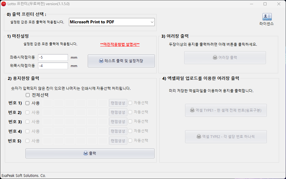The height and width of the screenshot is (179, 286).
Task: Click 랜덤생성 button in 번호 2 row
Action: pyautogui.click(x=118, y=112)
